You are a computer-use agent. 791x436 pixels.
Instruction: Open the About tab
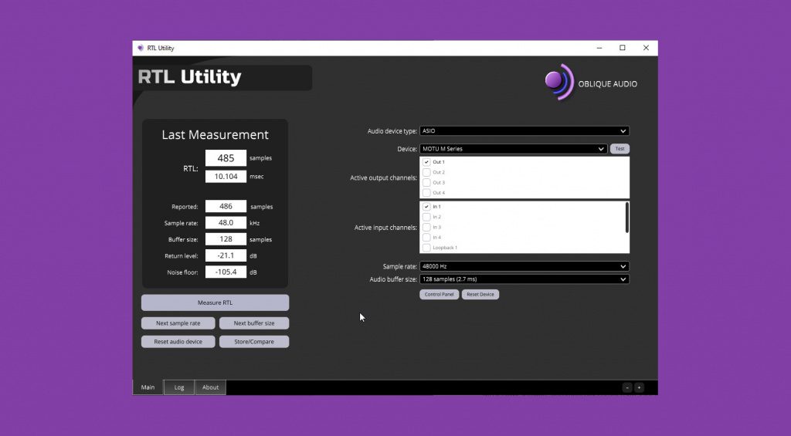click(210, 387)
